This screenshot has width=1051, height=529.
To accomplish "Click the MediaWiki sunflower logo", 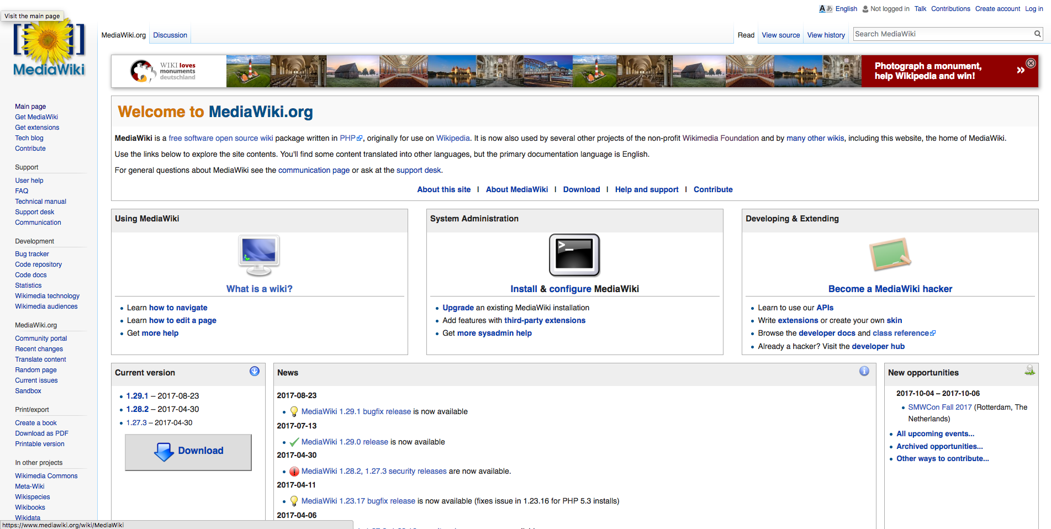I will (49, 49).
